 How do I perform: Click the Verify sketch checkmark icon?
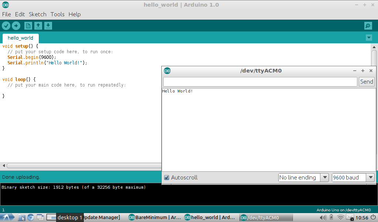click(x=6, y=26)
